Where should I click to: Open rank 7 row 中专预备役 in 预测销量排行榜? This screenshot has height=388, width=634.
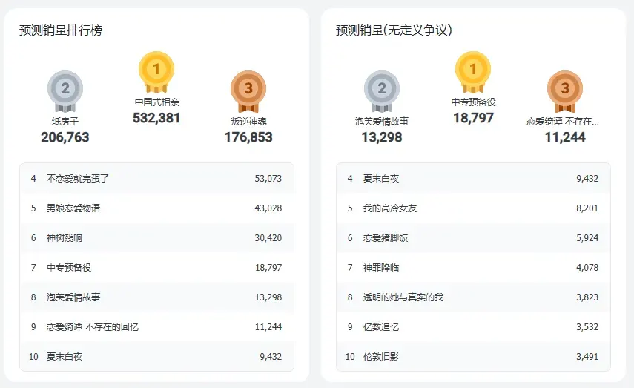(157, 267)
